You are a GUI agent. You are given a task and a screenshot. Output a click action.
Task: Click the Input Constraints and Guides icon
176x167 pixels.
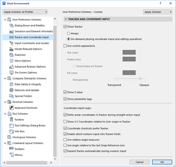pos(11,43)
